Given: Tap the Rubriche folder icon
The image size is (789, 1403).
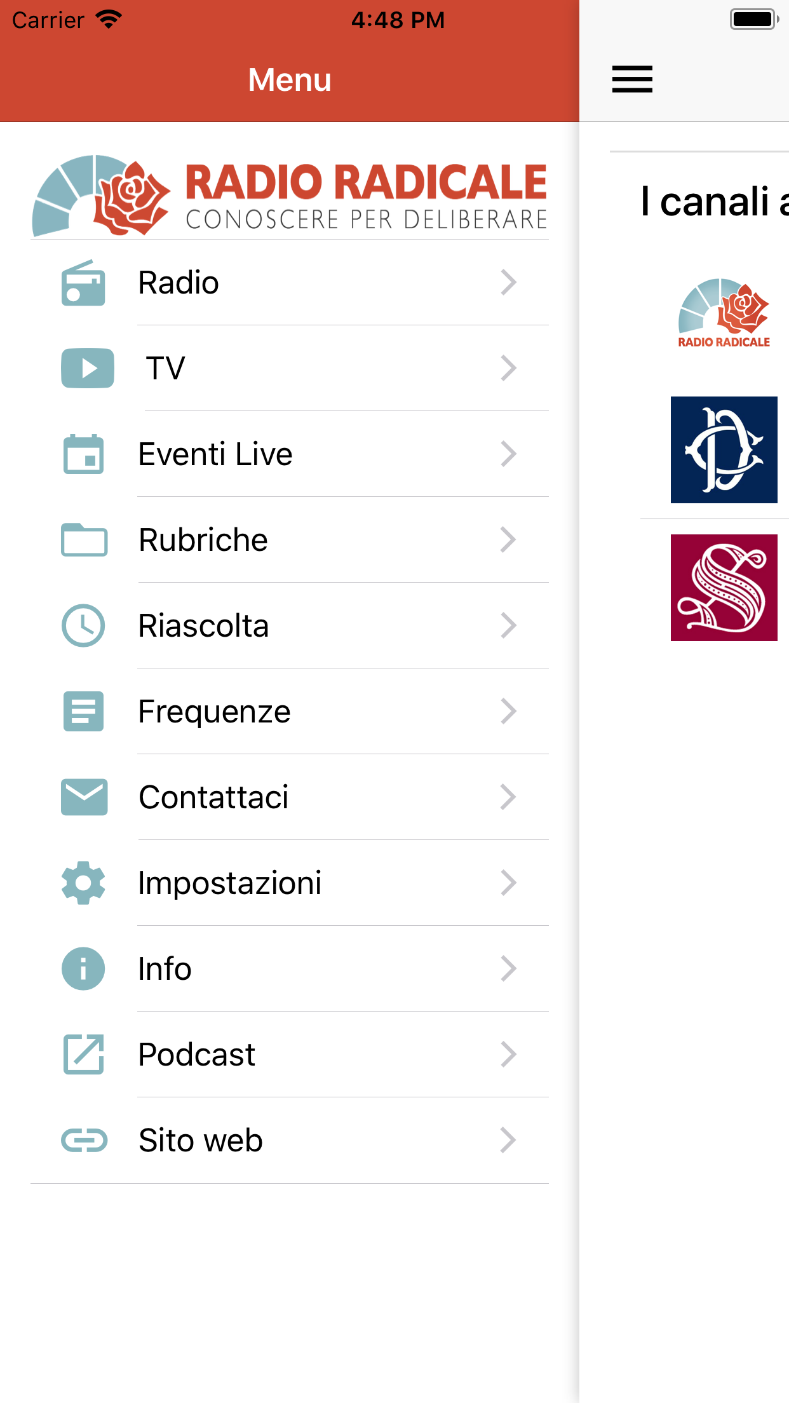Looking at the screenshot, I should [x=84, y=540].
